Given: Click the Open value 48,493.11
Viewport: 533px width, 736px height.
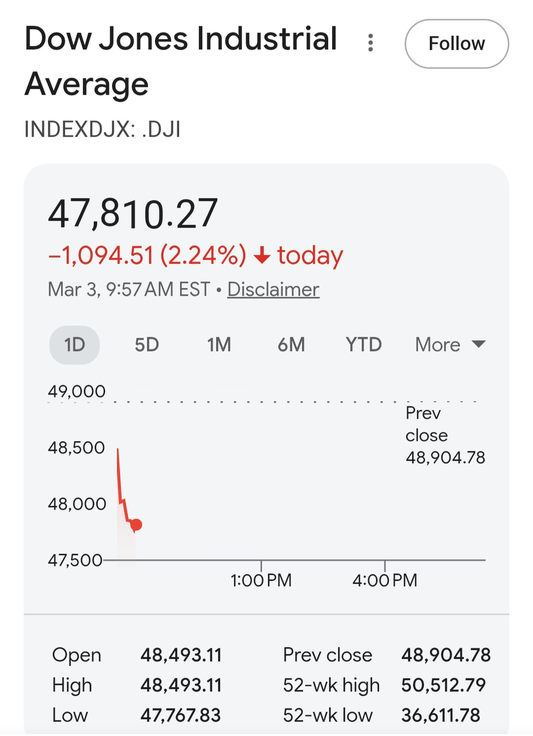Looking at the screenshot, I should coord(181,655).
